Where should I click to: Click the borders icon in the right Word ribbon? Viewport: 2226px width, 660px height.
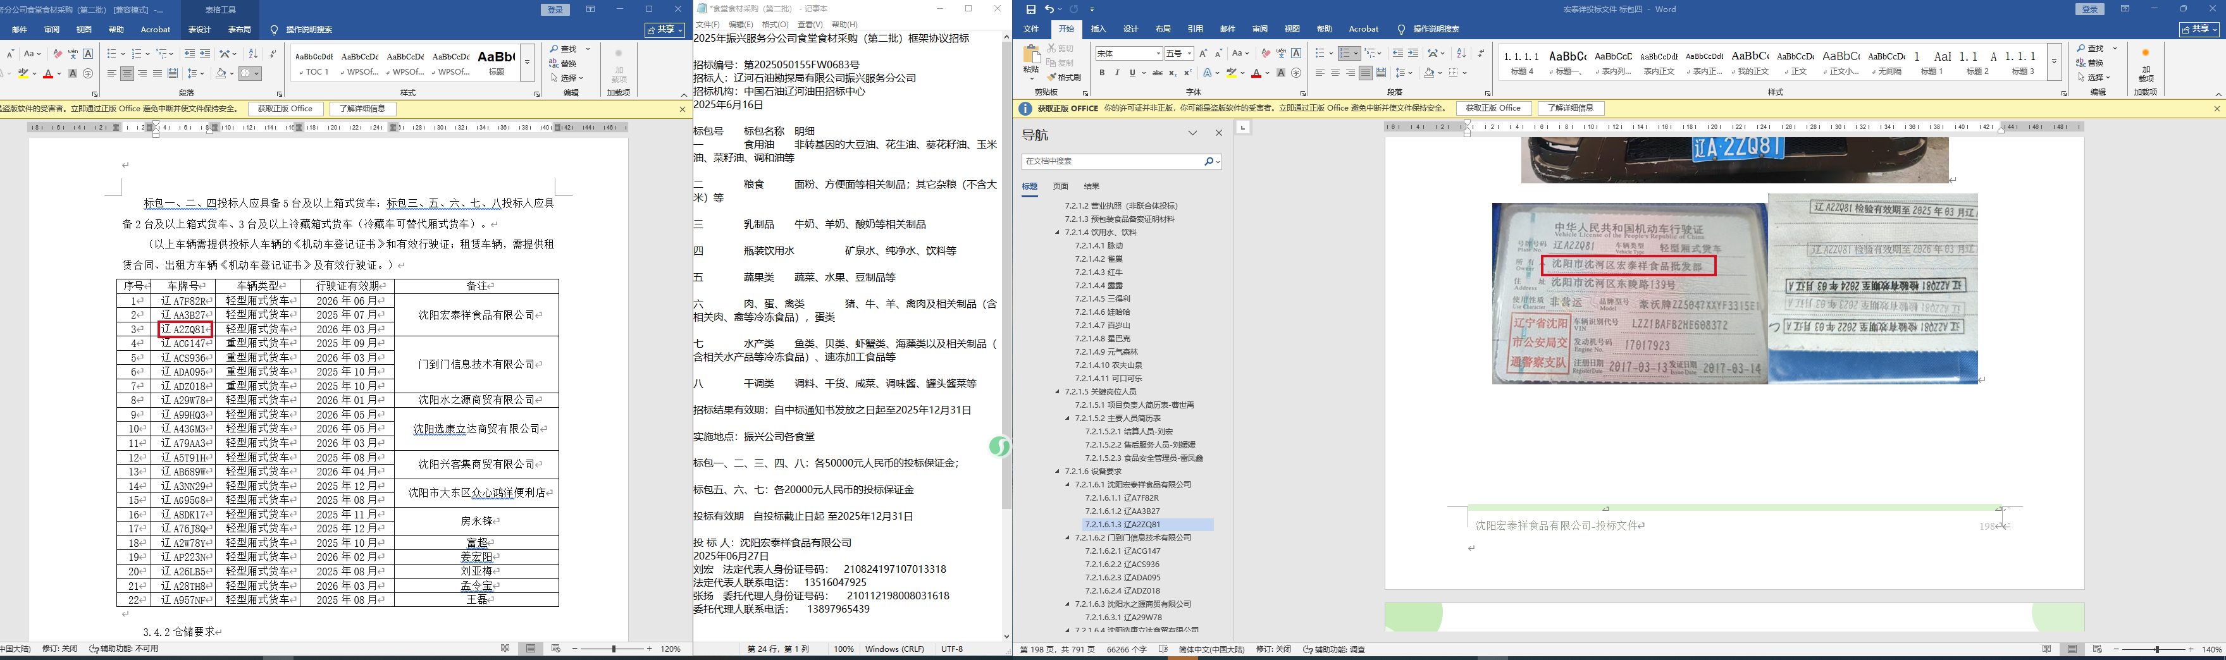[1454, 73]
